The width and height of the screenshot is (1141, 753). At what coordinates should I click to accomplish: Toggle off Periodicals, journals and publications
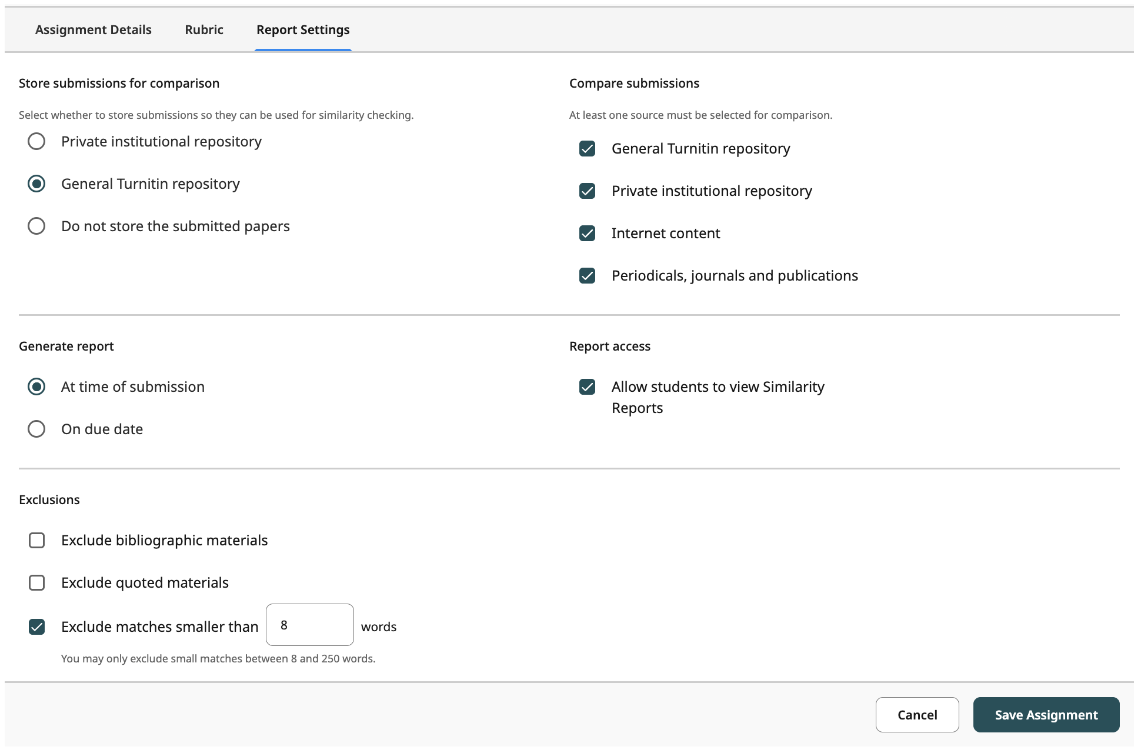[587, 275]
